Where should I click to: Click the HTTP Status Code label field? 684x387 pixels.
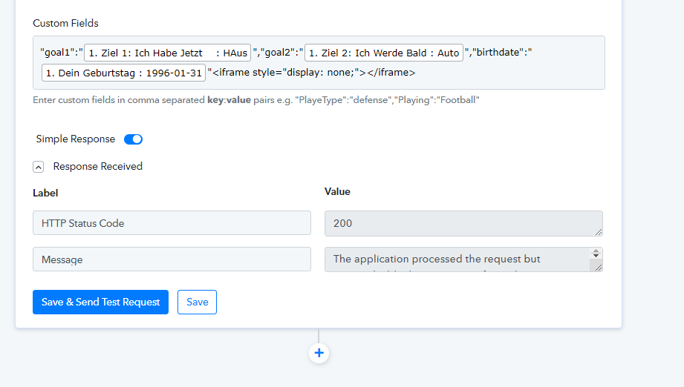pos(172,223)
